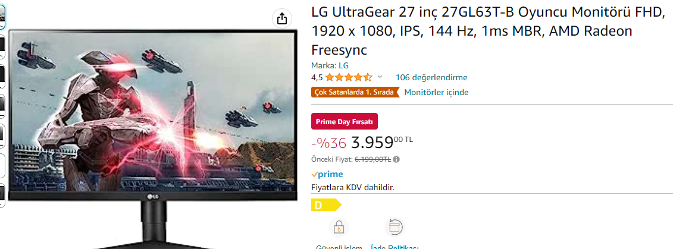Click the info icon beside Önceki Fiyat

point(396,159)
